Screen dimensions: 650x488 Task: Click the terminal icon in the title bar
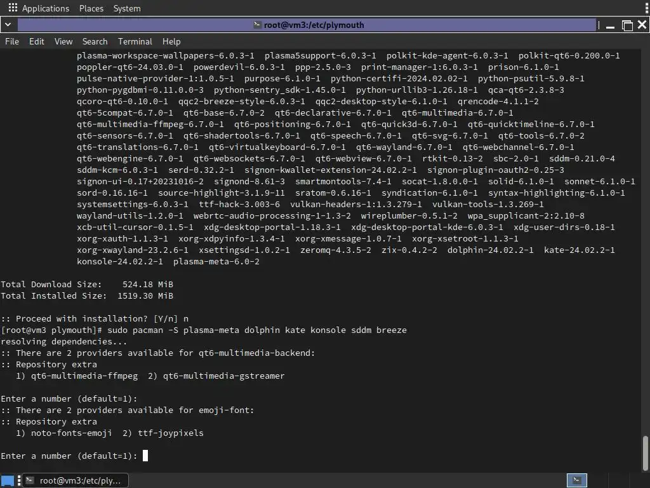click(257, 25)
